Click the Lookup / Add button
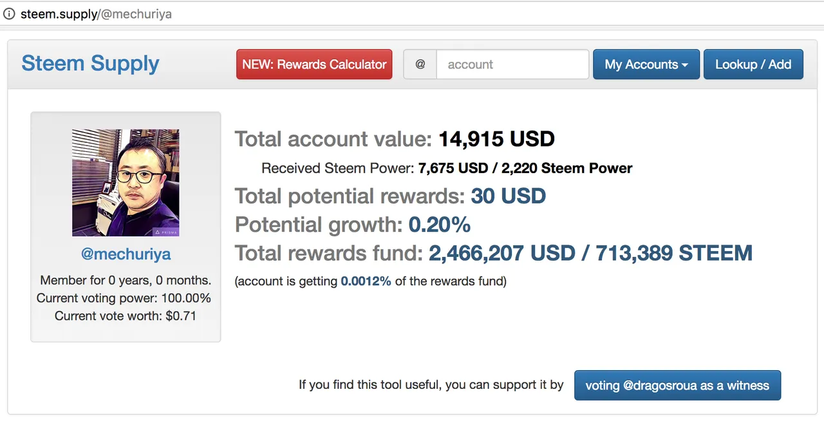The width and height of the screenshot is (824, 421). pyautogui.click(x=753, y=64)
